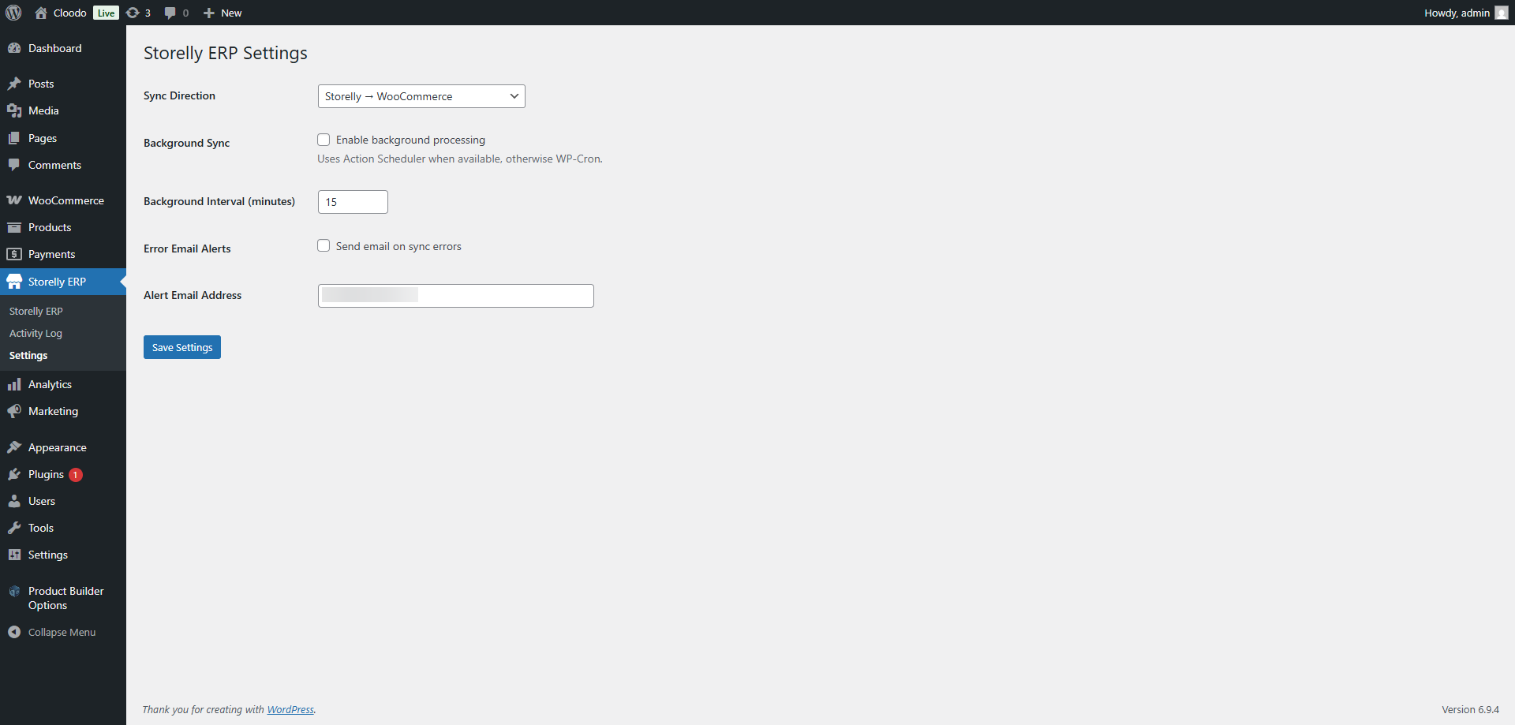This screenshot has height=725, width=1515.
Task: Open the Sync Direction dropdown
Action: pyautogui.click(x=421, y=95)
